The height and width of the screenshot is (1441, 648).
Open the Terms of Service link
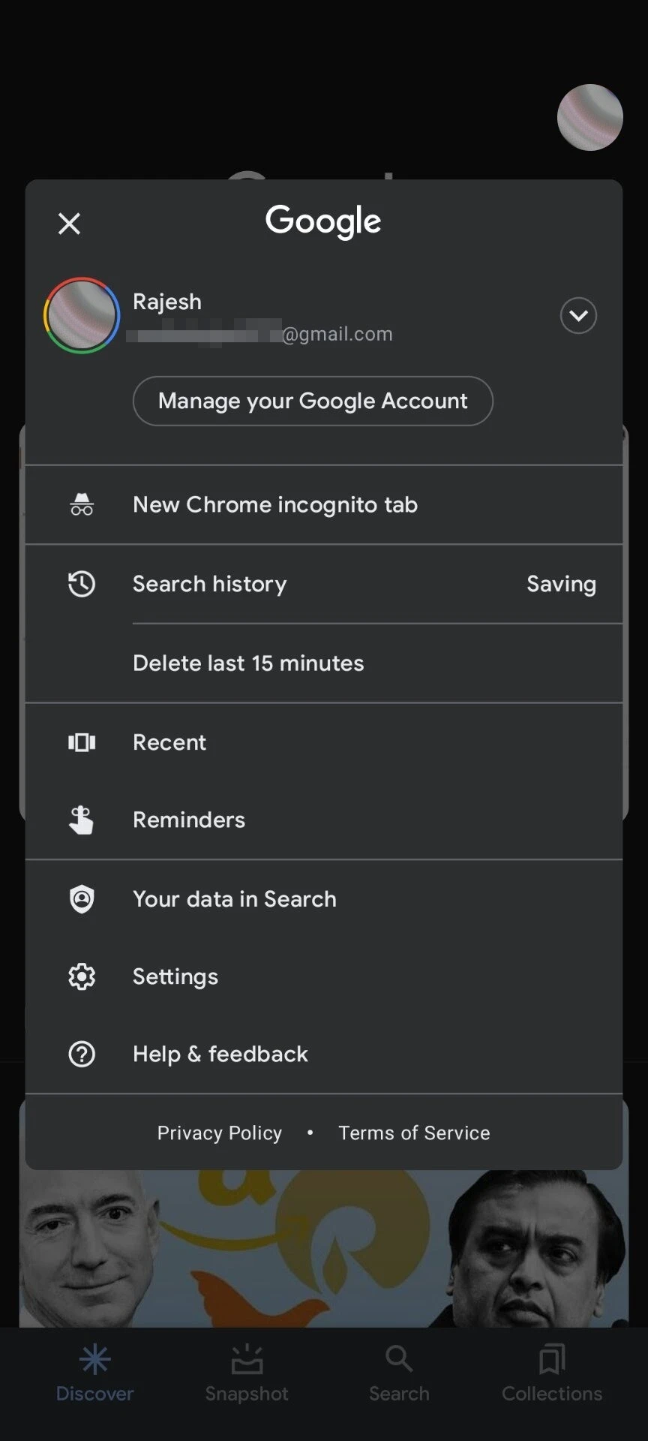coord(414,1133)
